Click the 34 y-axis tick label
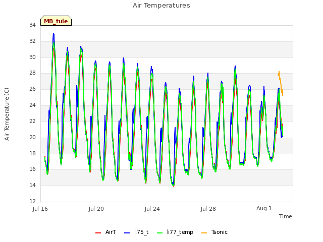The width and height of the screenshot is (323, 242). pyautogui.click(x=32, y=25)
